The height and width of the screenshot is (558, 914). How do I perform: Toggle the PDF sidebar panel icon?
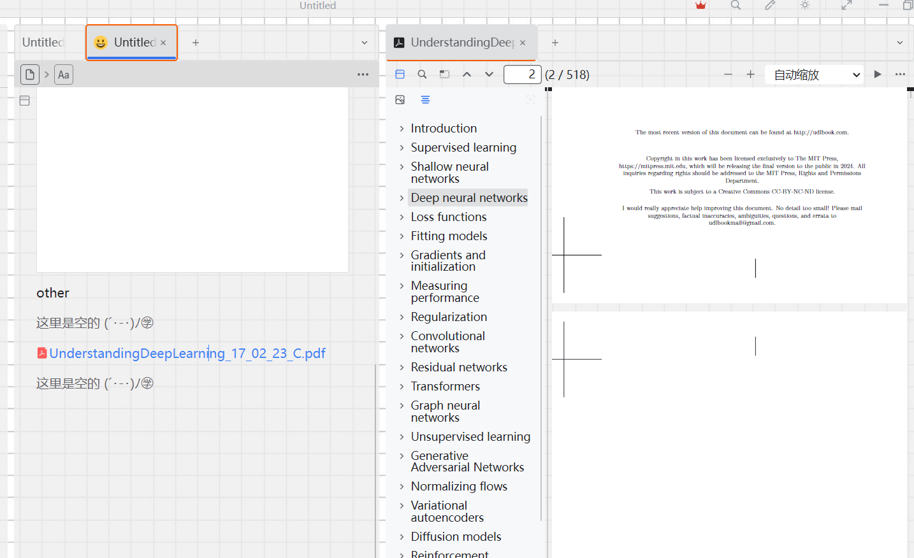click(x=400, y=75)
